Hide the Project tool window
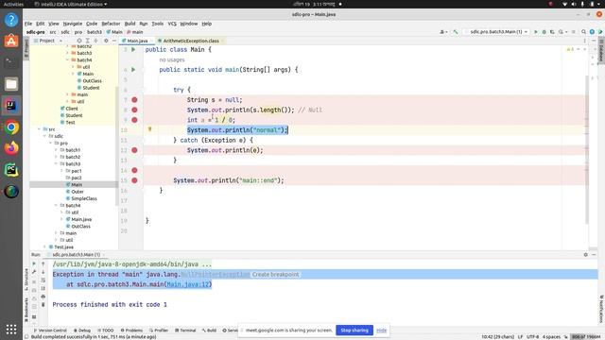 pos(114,41)
